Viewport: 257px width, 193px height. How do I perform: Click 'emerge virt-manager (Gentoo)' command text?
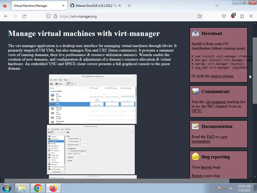click(219, 64)
